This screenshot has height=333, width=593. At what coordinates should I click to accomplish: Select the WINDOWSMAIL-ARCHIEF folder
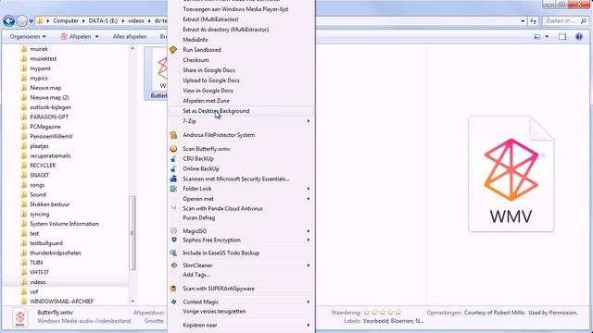point(61,302)
